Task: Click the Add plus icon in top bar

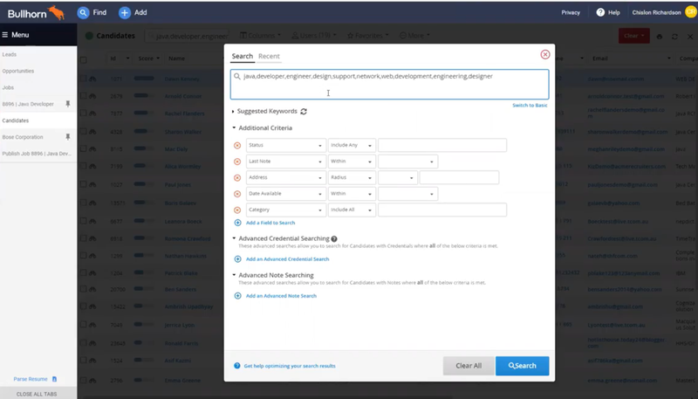Action: tap(125, 13)
